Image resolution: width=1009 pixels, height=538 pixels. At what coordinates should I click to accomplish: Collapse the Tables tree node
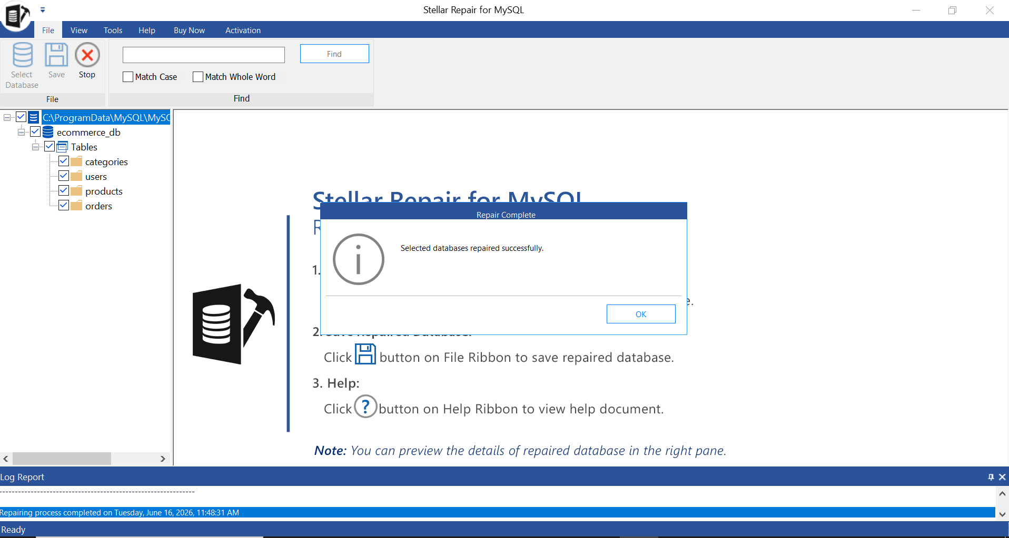click(x=35, y=147)
